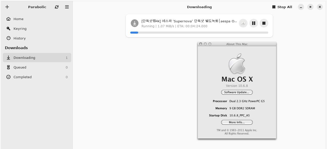327x149 pixels.
Task: Click the download status circle icon
Action: 135,23
